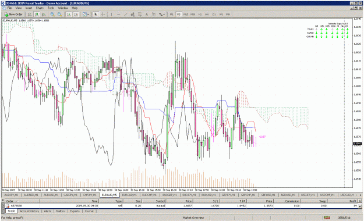Image resolution: width=364 pixels, height=221 pixels.
Task: Open the Alerts terminal tab
Action: (48, 211)
